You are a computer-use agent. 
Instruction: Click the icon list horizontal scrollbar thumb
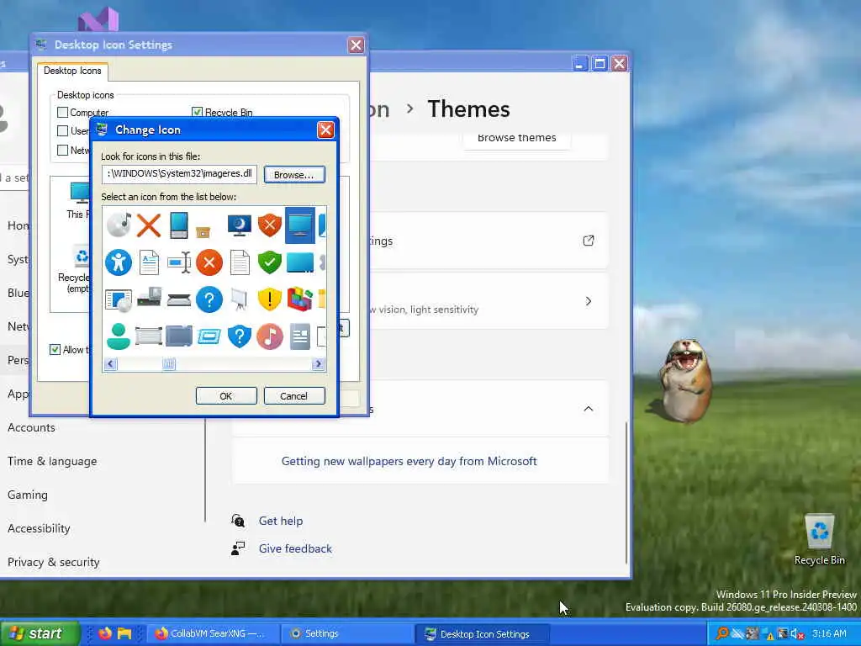tap(168, 364)
